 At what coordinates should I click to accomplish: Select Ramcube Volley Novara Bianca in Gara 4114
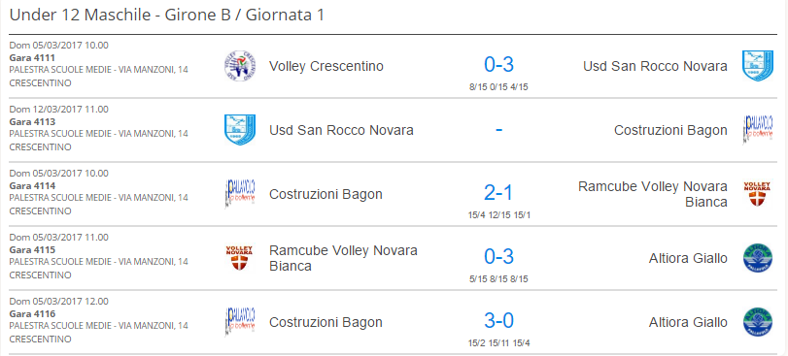pos(653,194)
